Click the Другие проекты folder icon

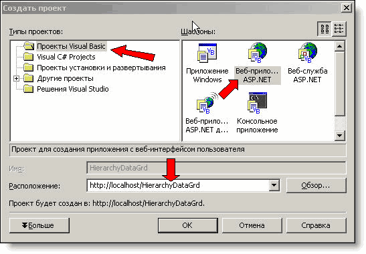pyautogui.click(x=29, y=78)
